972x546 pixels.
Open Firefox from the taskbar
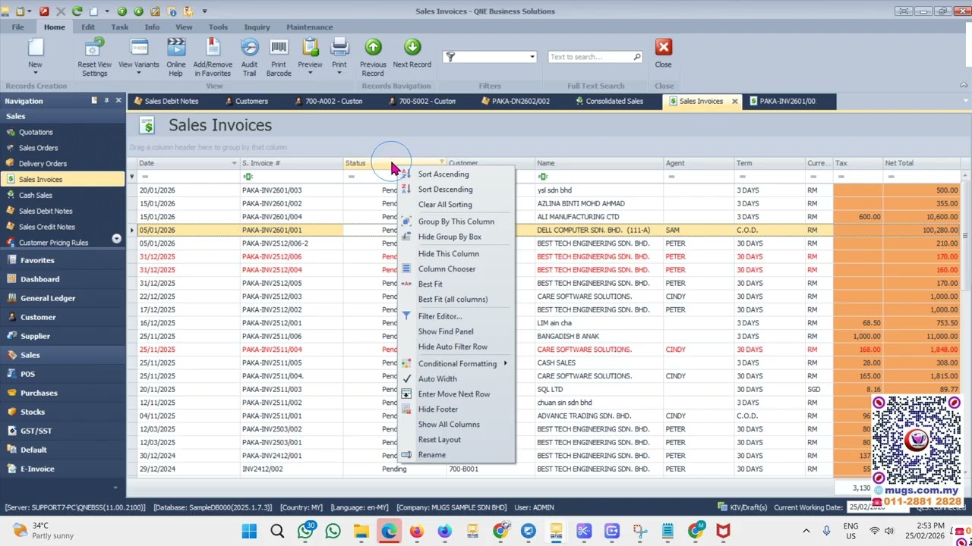[416, 531]
